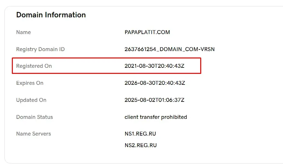Screen dimensions: 283x168
Task: Click the Name field label
Action: coord(23,32)
